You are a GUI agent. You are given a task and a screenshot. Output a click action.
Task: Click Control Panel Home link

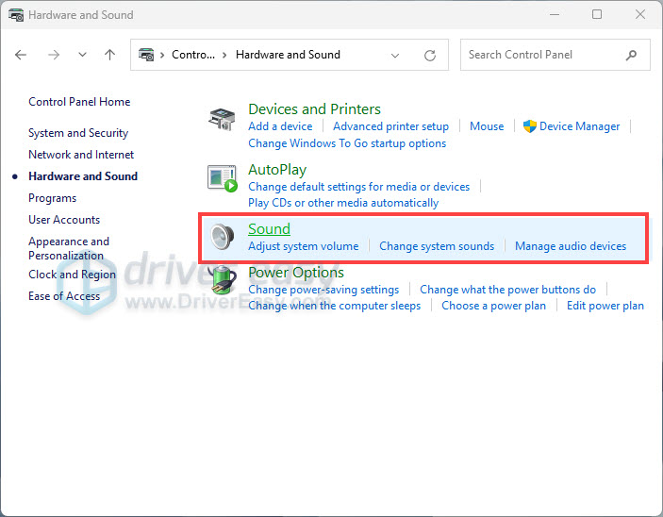[79, 102]
